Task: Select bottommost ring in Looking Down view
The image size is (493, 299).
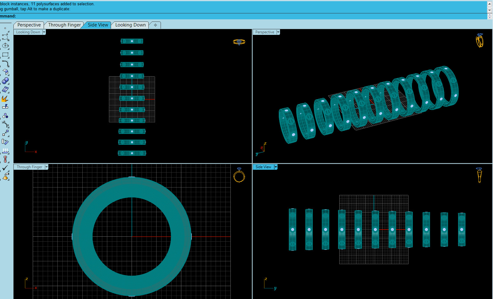Action: coord(132,153)
